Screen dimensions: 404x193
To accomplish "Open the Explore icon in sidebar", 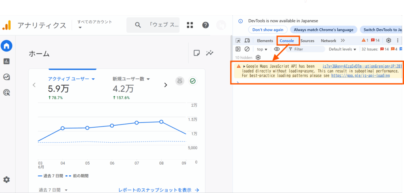I will (6, 77).
